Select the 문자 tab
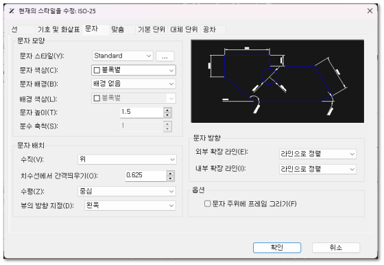Viewport: 384px width, 265px height. pos(95,29)
